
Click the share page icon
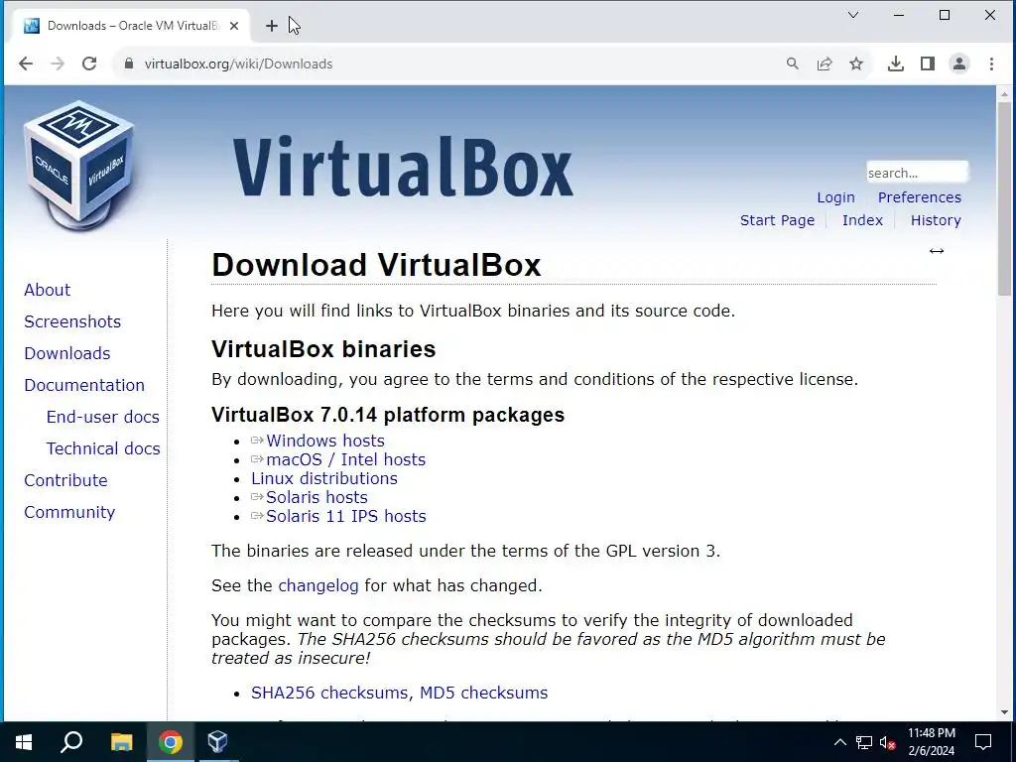tap(825, 63)
